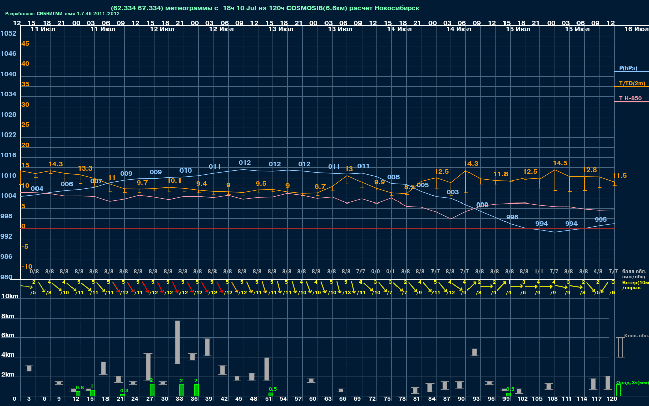The image size is (649, 406).
Task: Click the 'балл обл. ниж/общ' legend text
Action: click(x=634, y=274)
